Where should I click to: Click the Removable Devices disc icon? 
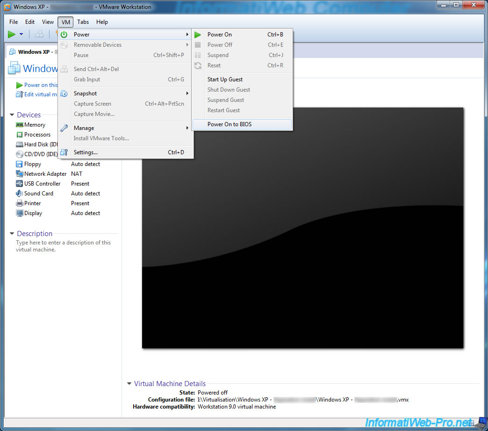pyautogui.click(x=64, y=45)
